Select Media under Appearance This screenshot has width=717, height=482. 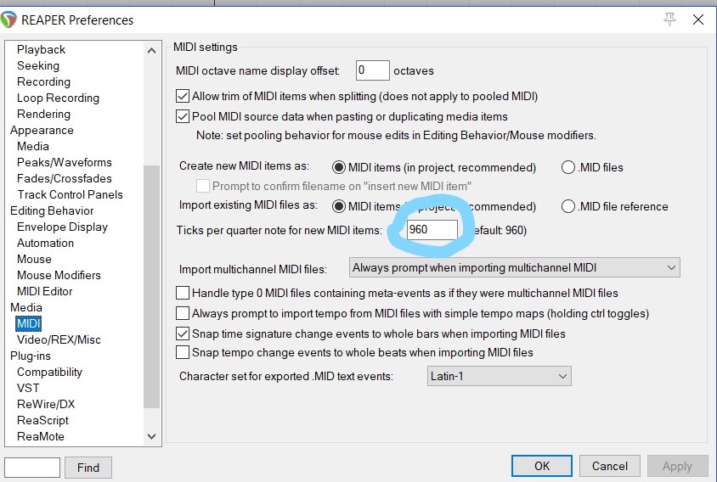[x=33, y=146]
